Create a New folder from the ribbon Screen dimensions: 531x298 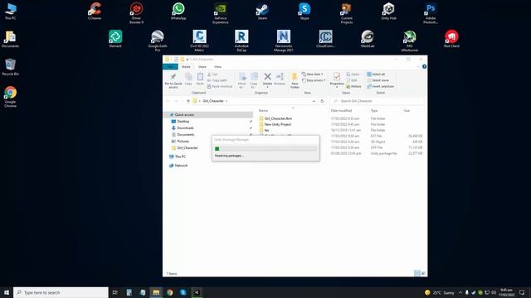point(295,81)
